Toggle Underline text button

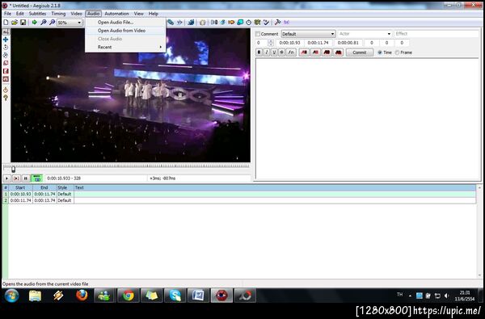tap(274, 52)
